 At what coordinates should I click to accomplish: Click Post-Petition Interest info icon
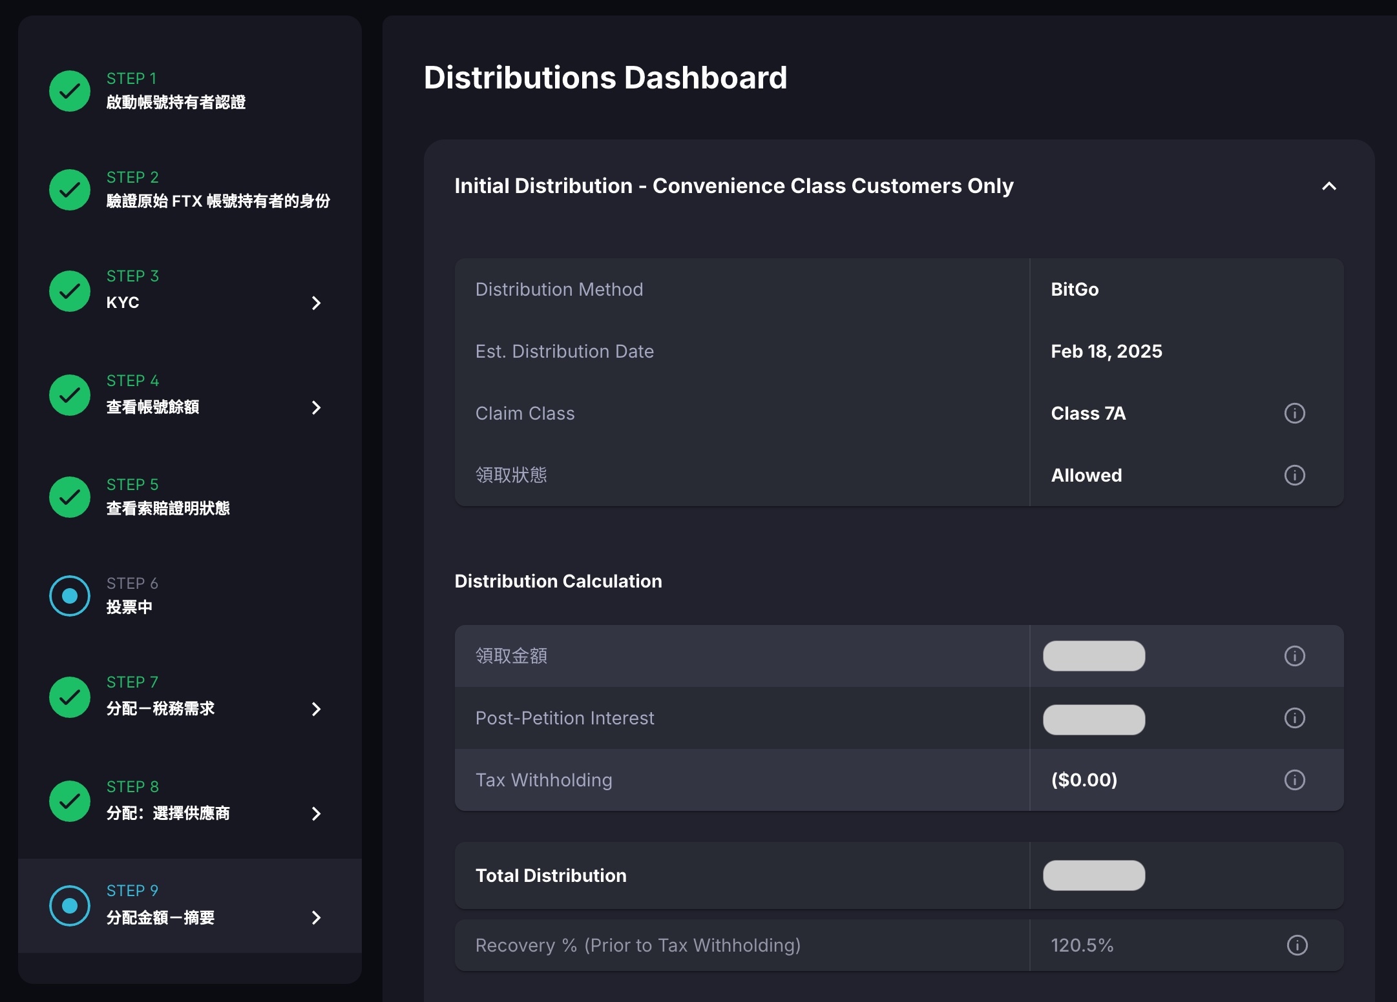(x=1294, y=718)
